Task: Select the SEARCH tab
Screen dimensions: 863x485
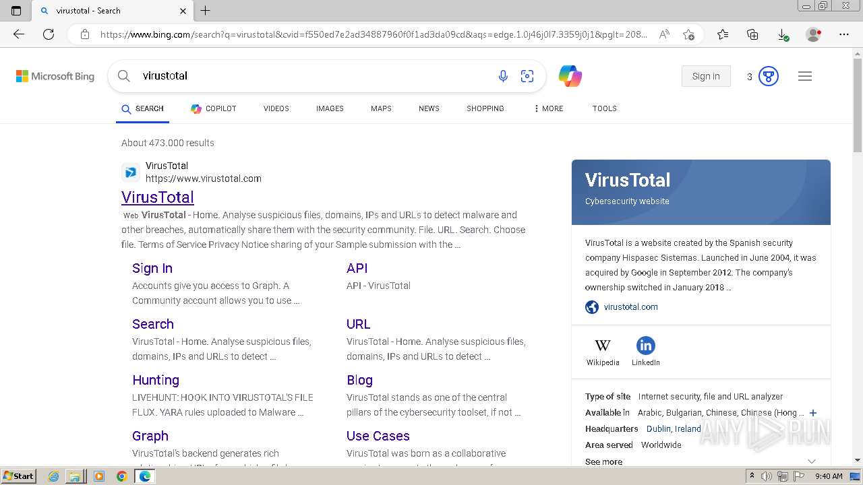Action: coord(142,108)
